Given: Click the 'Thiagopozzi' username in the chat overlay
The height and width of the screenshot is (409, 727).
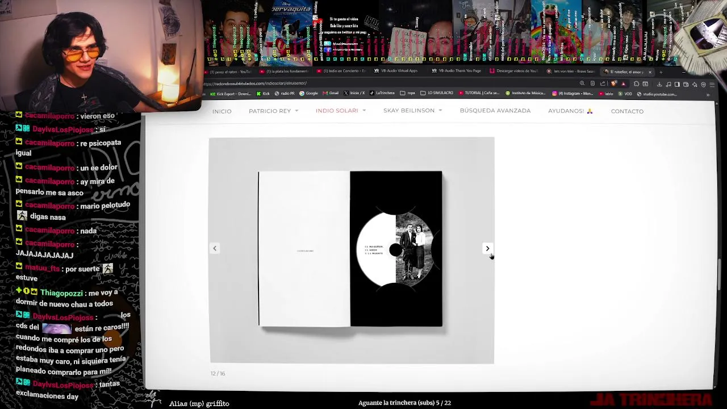Looking at the screenshot, I should point(61,293).
